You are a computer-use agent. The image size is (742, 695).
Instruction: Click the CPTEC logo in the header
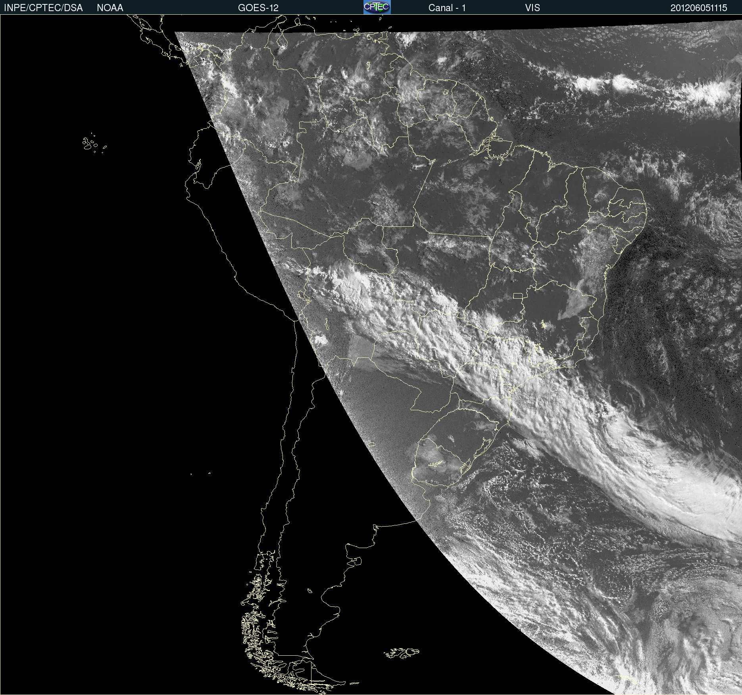pos(377,7)
